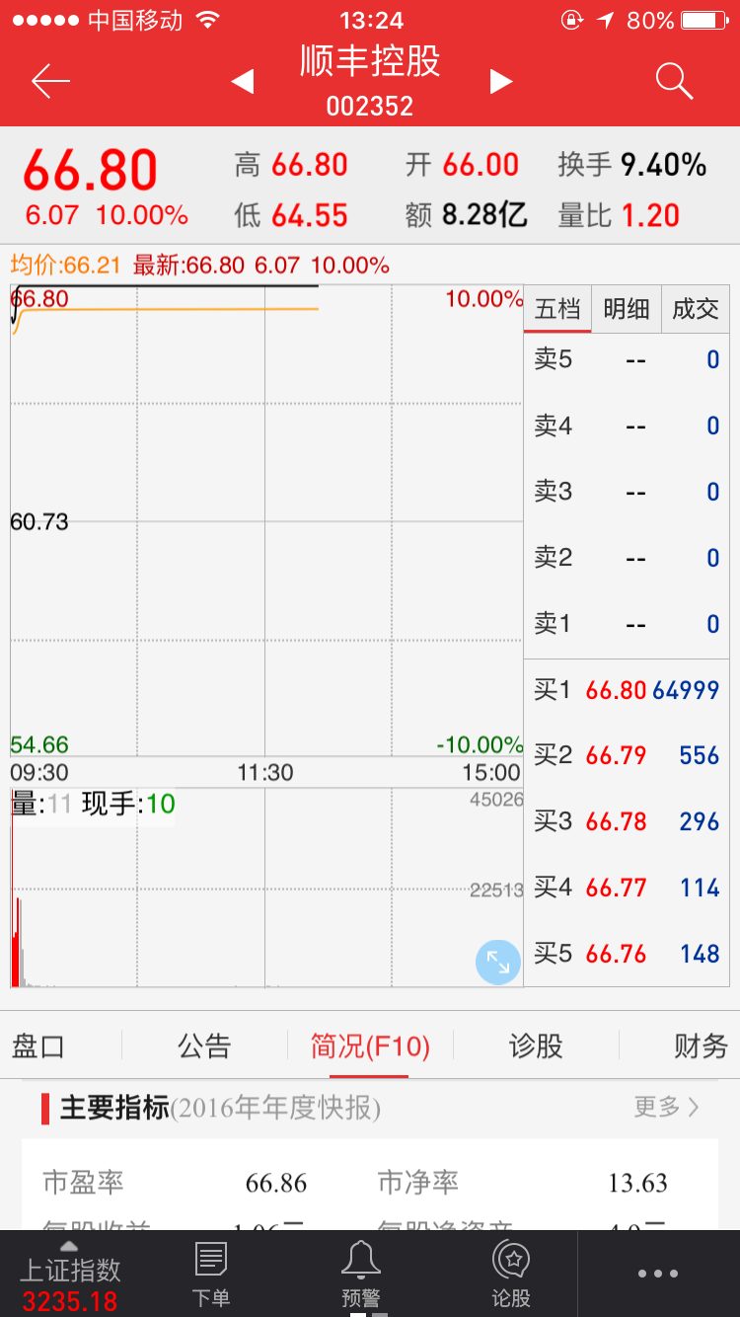Image resolution: width=740 pixels, height=1317 pixels.
Task: Tap the 卖5 row
Action: click(x=627, y=359)
